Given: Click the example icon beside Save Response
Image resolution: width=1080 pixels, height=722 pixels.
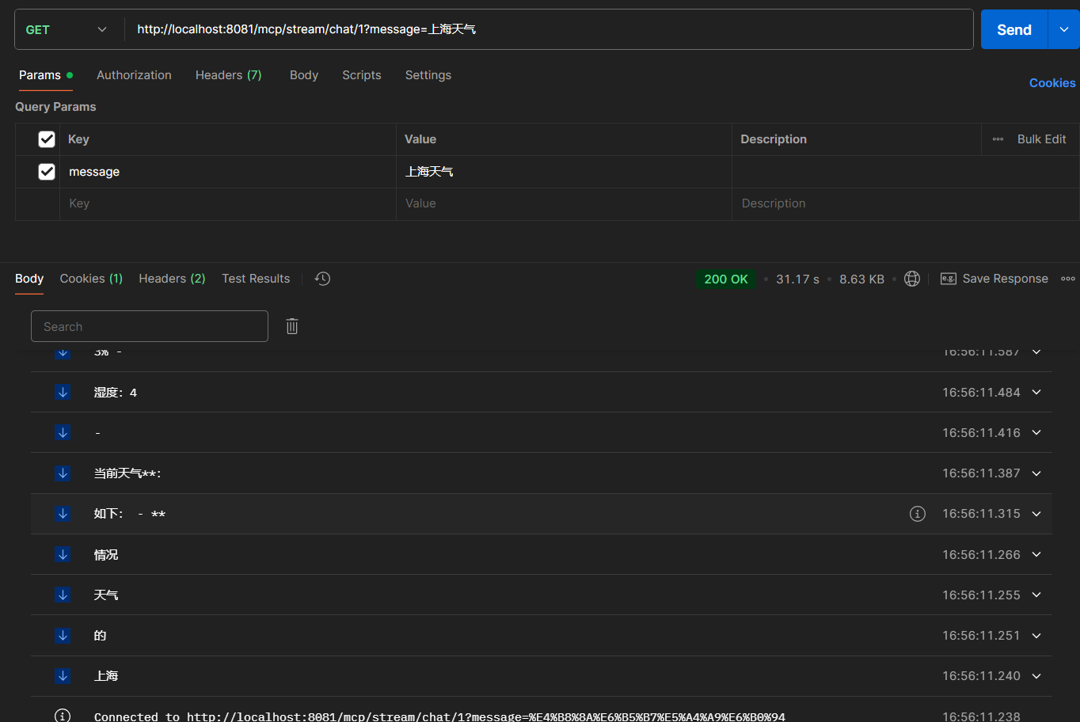Looking at the screenshot, I should [948, 279].
